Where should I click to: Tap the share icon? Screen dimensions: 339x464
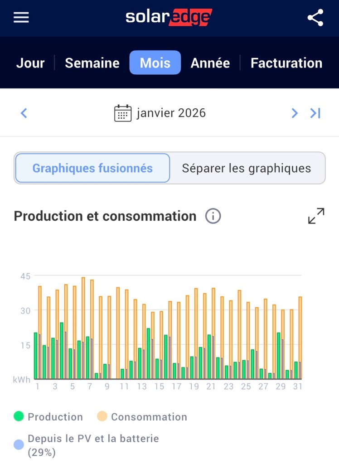click(x=315, y=18)
